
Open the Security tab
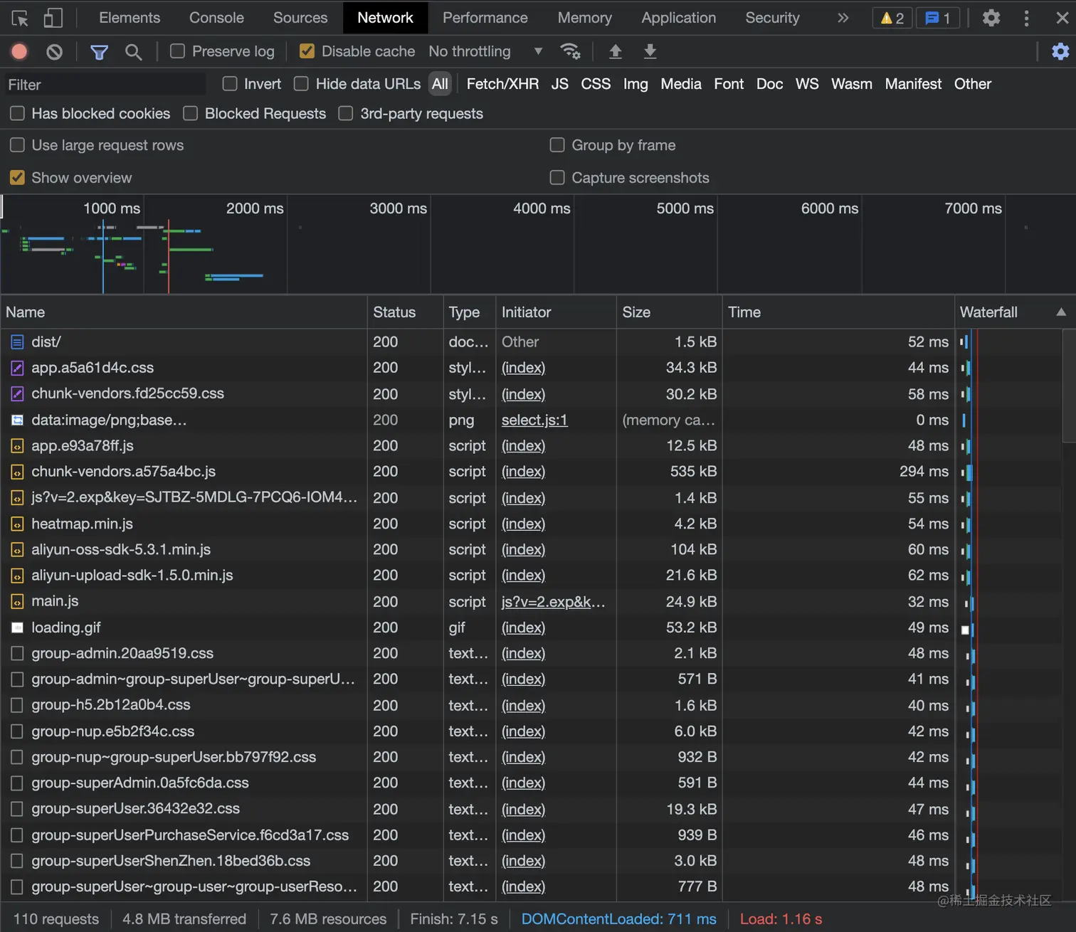coord(773,18)
